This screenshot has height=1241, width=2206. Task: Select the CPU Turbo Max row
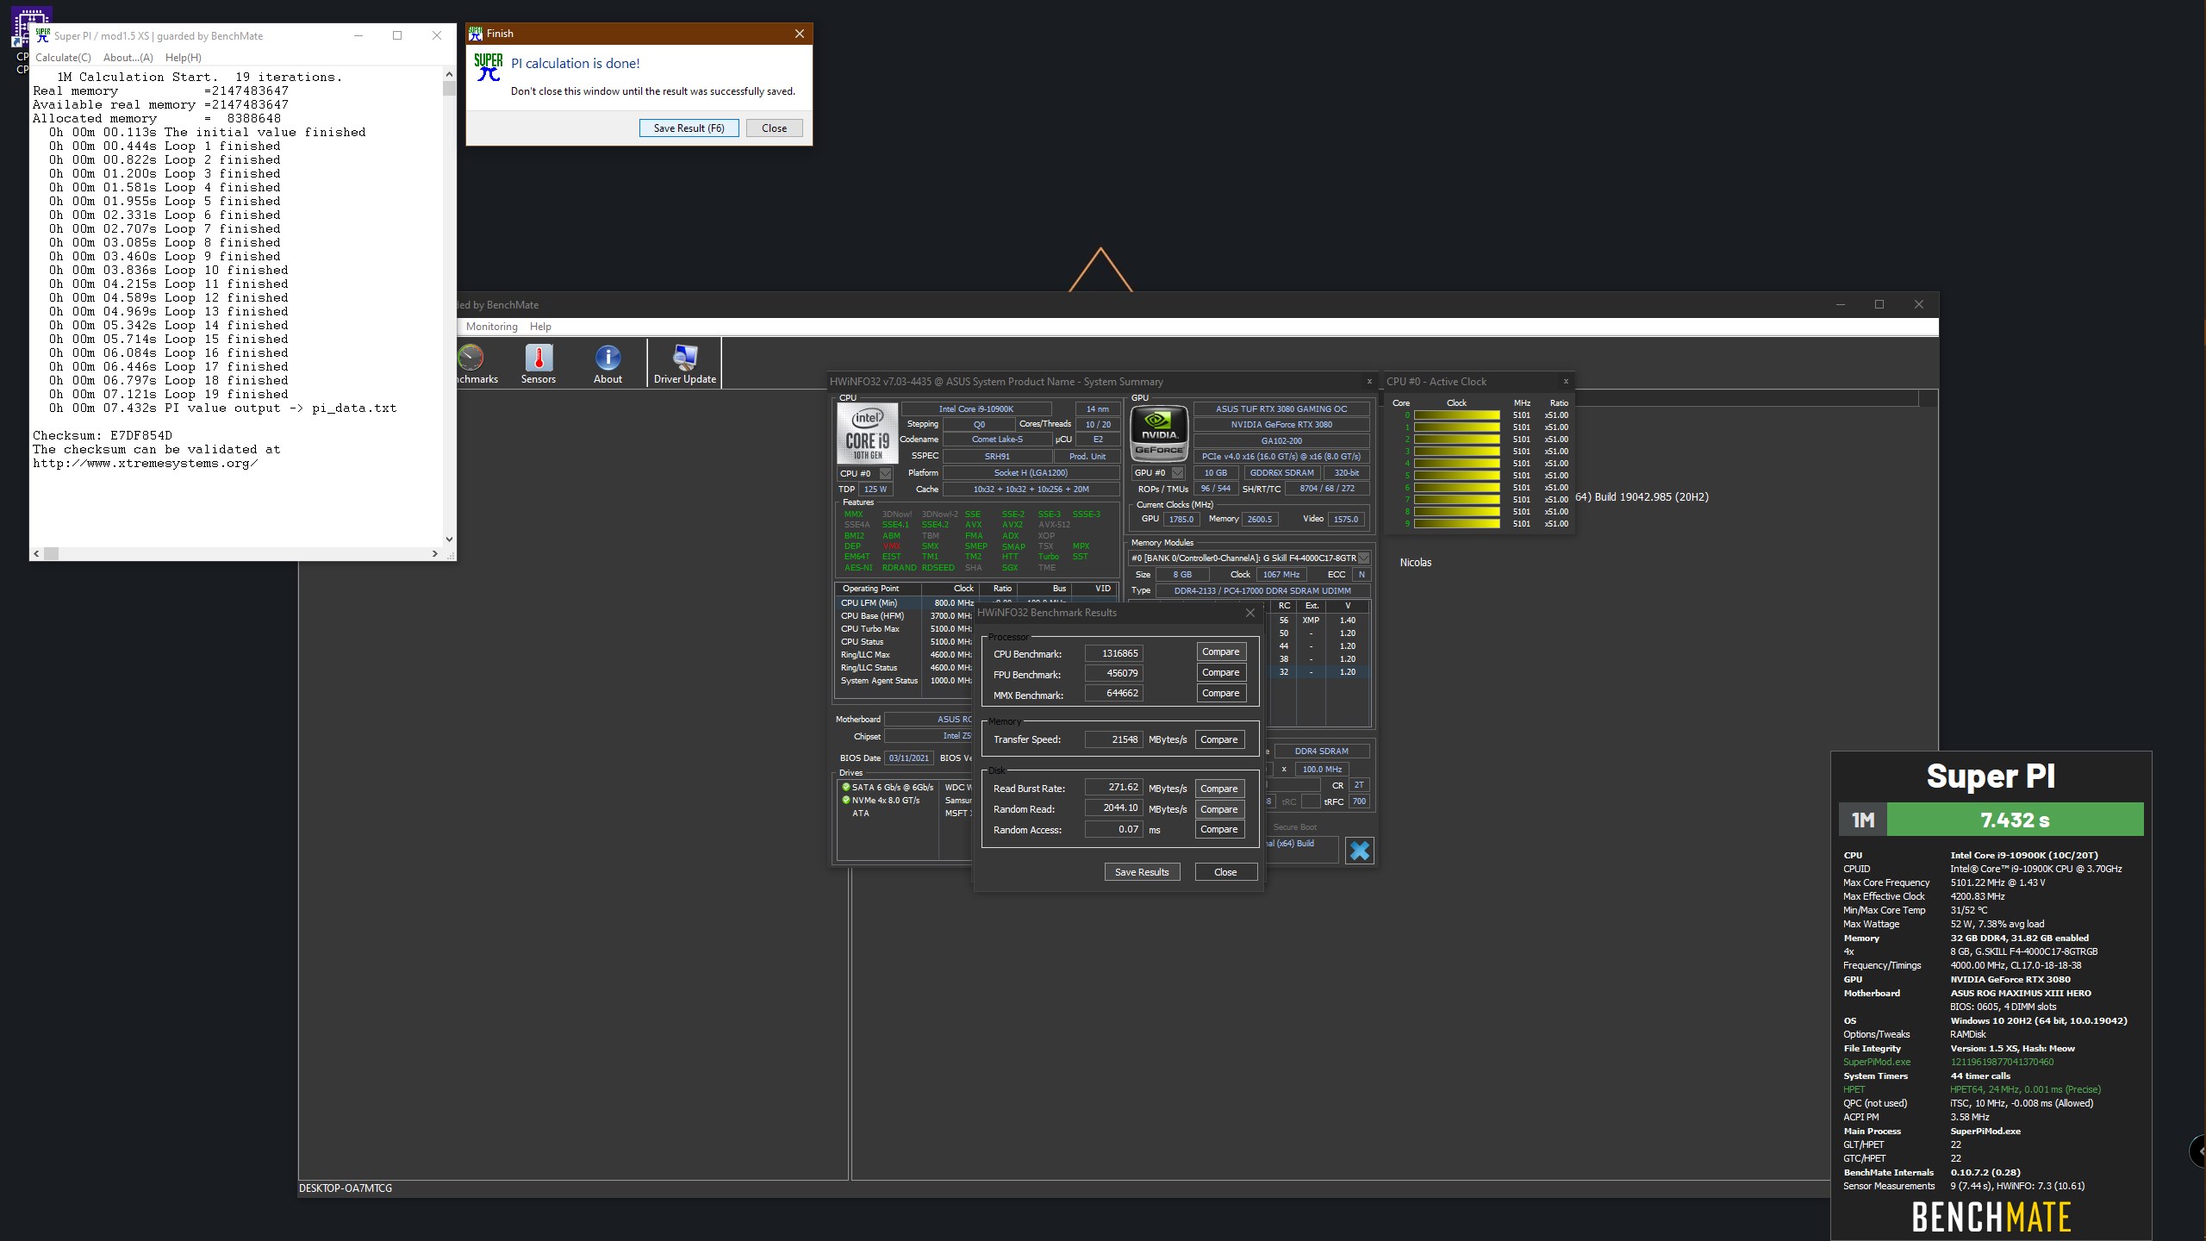click(906, 629)
